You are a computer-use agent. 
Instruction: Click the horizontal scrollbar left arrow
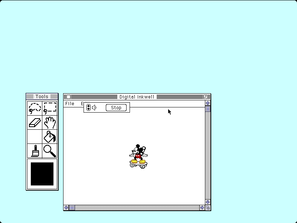point(66,208)
